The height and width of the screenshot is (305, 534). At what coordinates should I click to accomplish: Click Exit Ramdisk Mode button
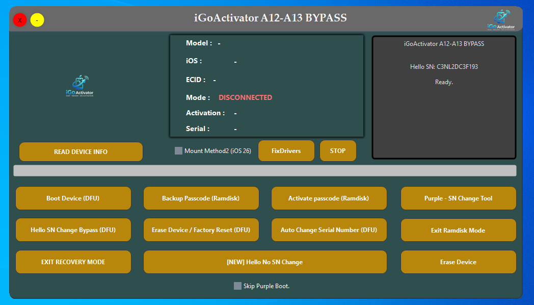click(x=459, y=230)
